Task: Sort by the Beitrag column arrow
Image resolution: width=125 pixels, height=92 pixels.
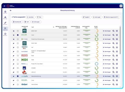Action: pyautogui.click(x=53, y=27)
